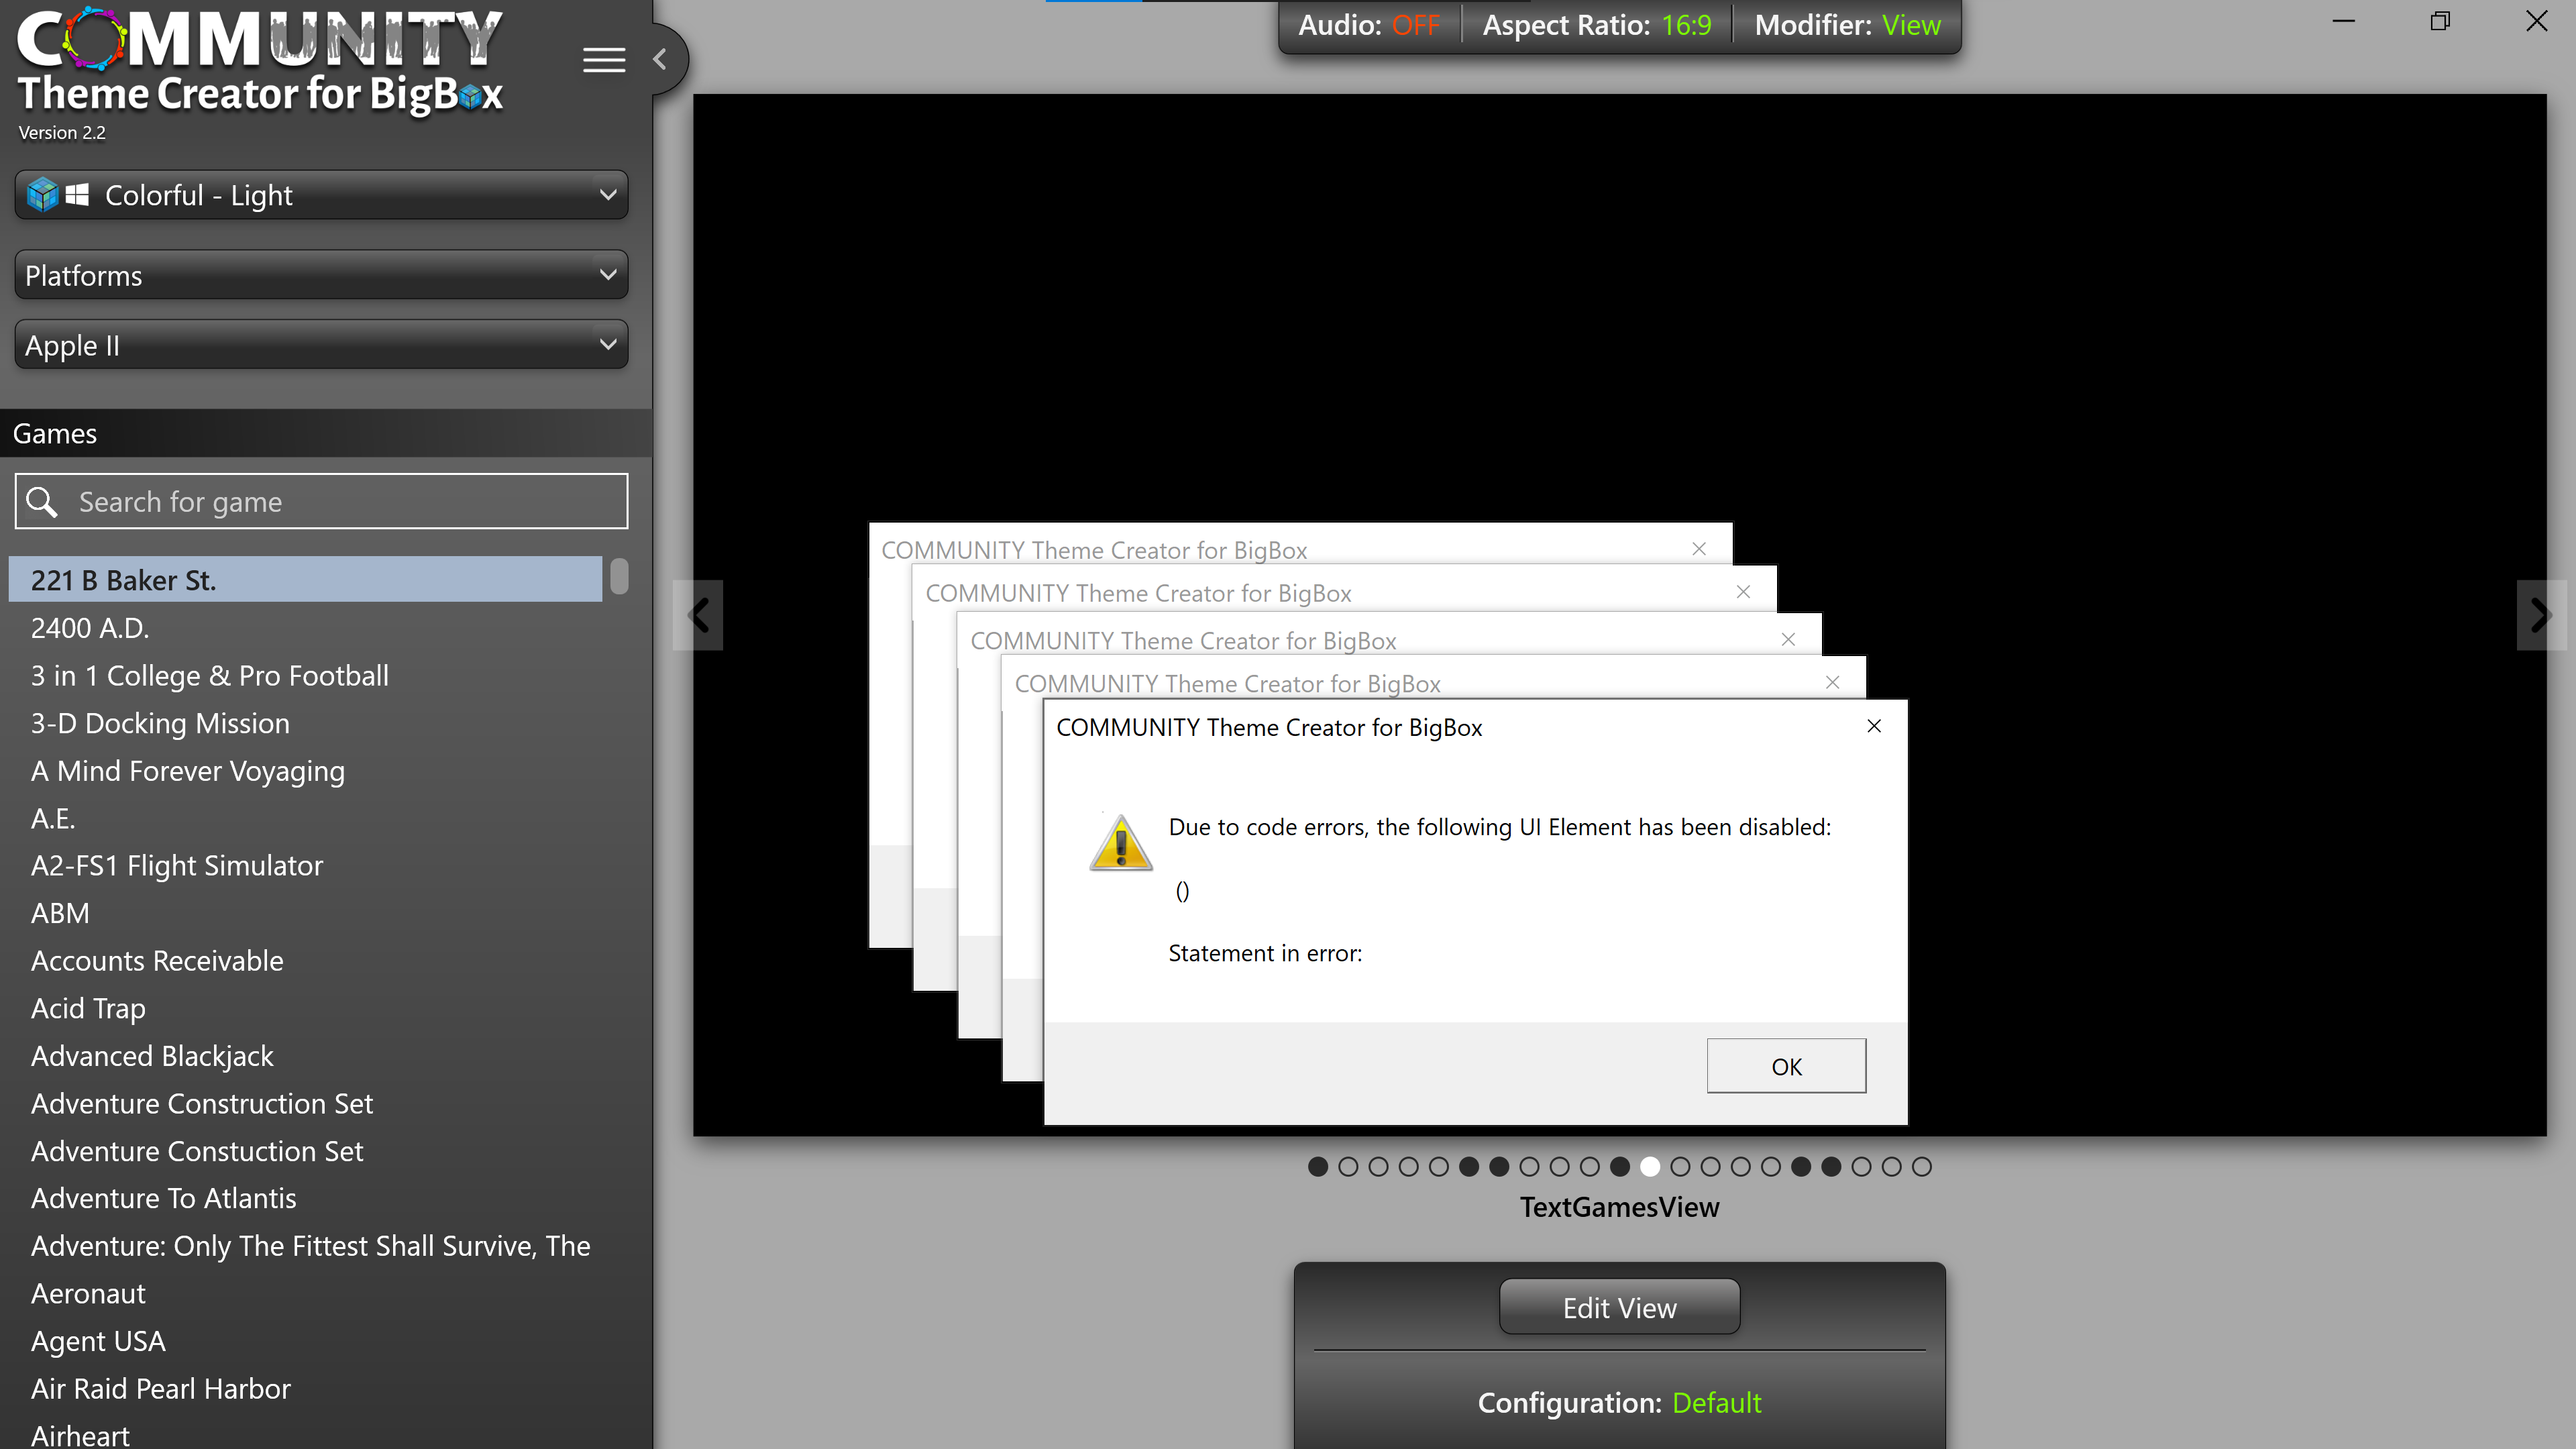Close the third stacked error dialog
2576x1449 pixels.
point(1788,639)
